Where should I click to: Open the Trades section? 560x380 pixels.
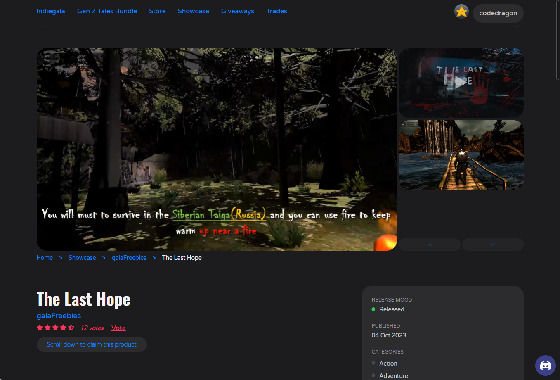tap(276, 11)
